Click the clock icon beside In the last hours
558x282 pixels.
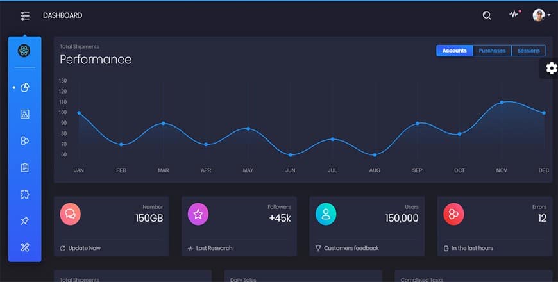(446, 249)
